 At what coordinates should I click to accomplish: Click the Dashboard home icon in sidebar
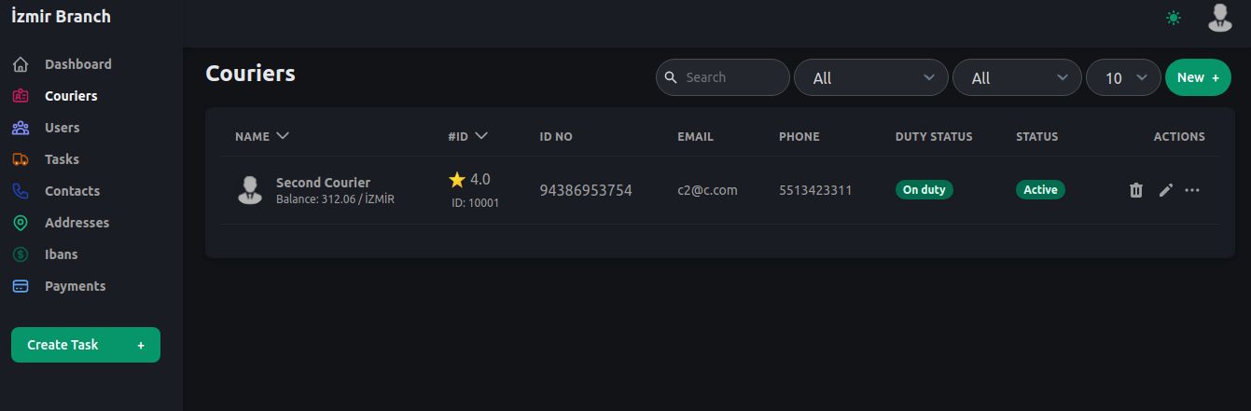coord(21,64)
